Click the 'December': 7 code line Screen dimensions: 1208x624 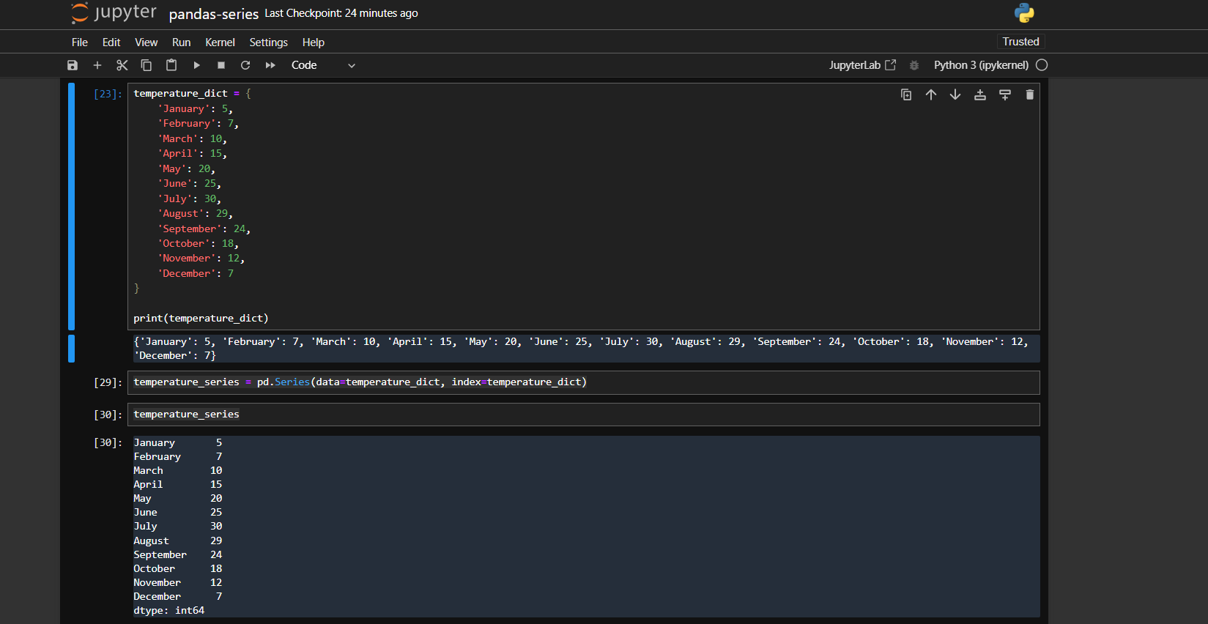(196, 273)
